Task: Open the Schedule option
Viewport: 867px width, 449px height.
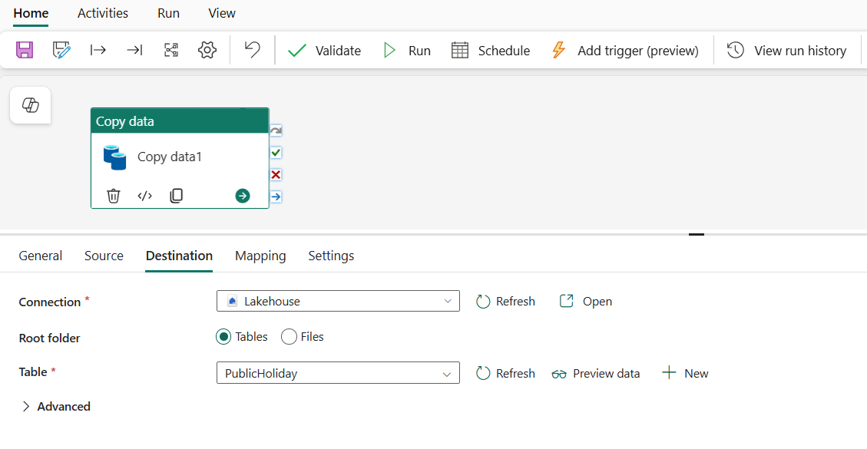Action: pyautogui.click(x=491, y=51)
